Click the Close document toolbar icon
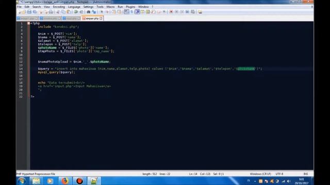The width and height of the screenshot is (330, 185). point(41,12)
